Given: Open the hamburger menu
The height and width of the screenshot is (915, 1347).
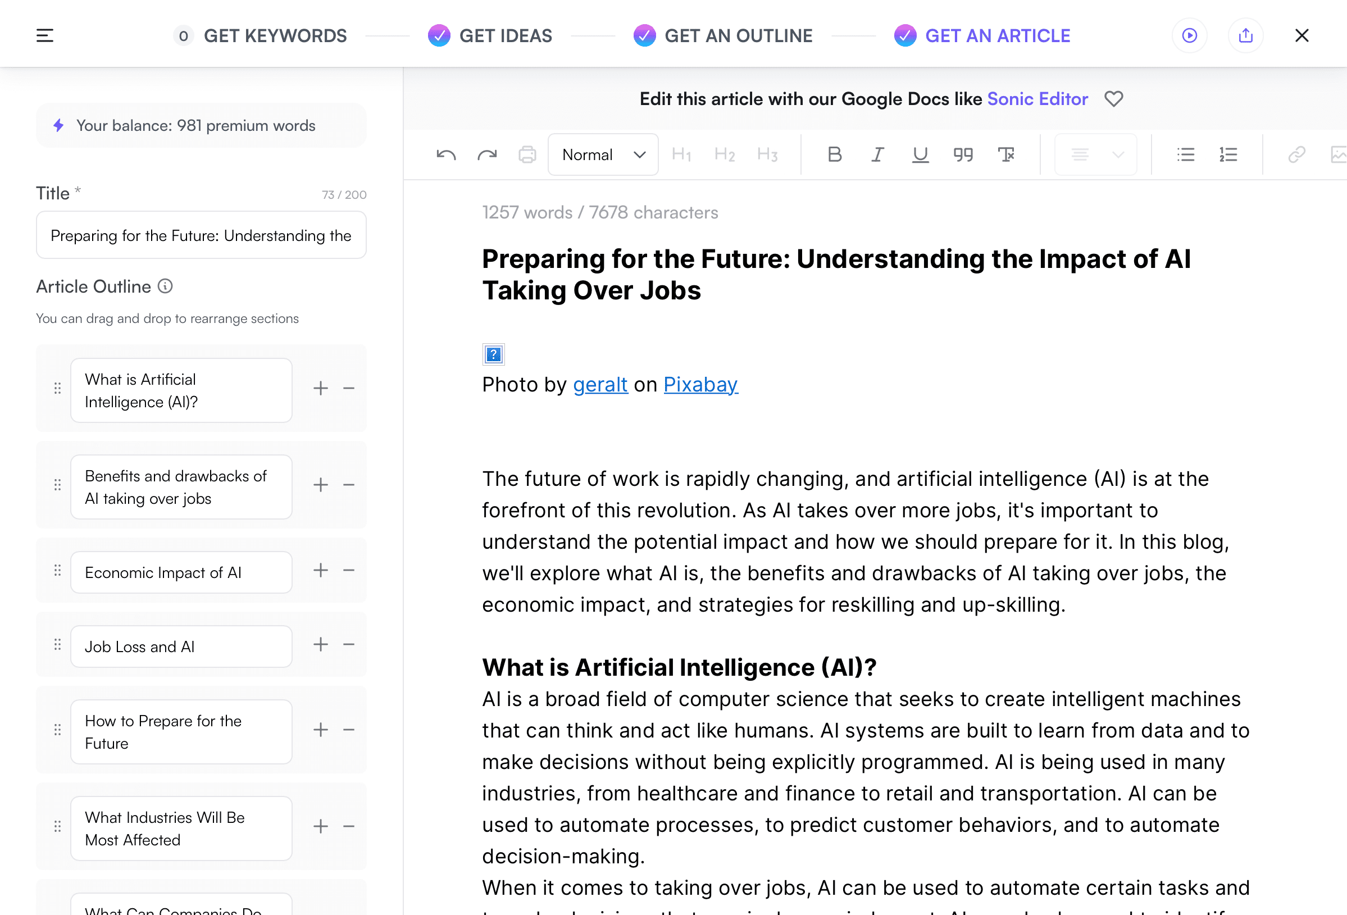Looking at the screenshot, I should coord(44,35).
